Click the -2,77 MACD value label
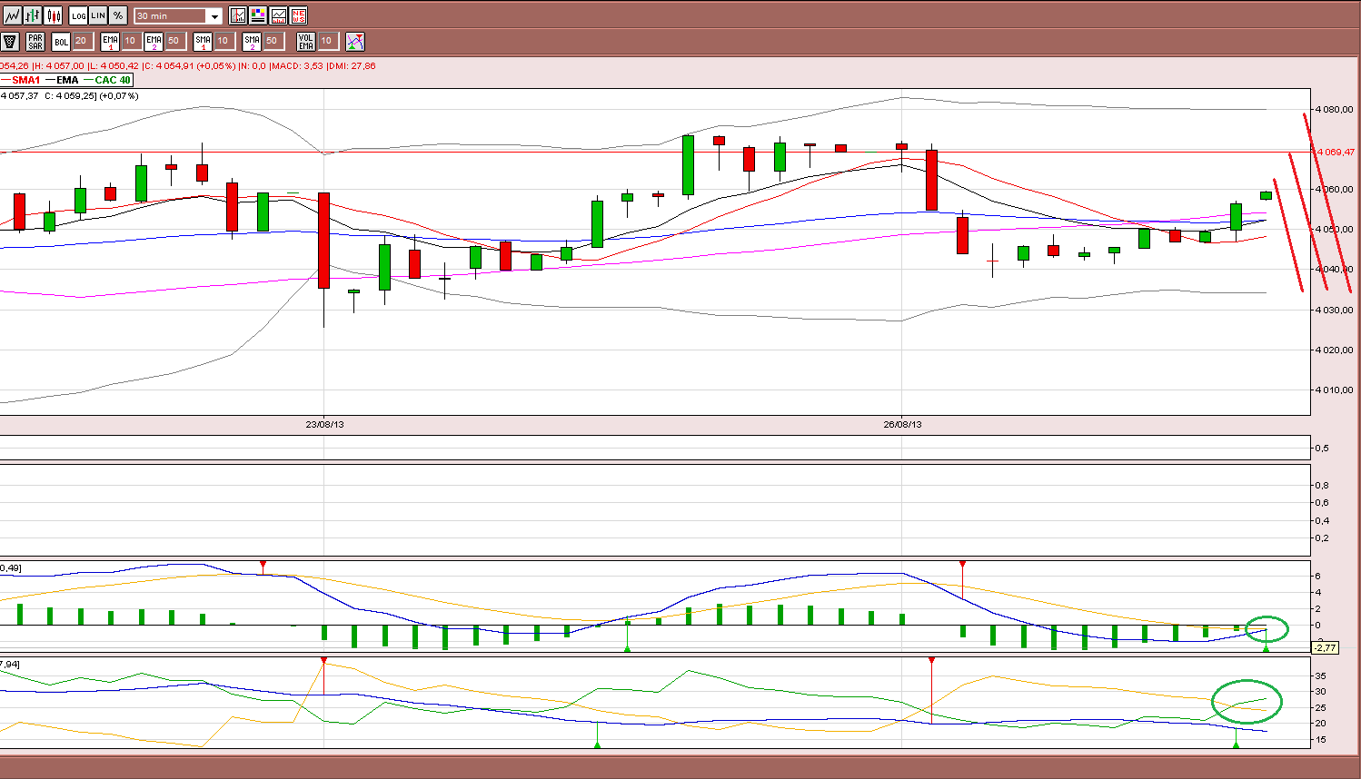The image size is (1361, 779). [1326, 647]
